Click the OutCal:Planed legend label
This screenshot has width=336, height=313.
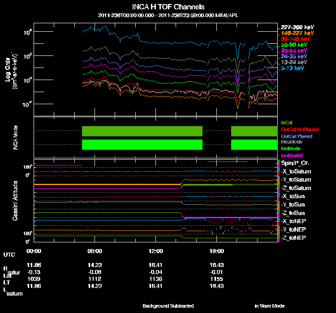tap(297, 136)
